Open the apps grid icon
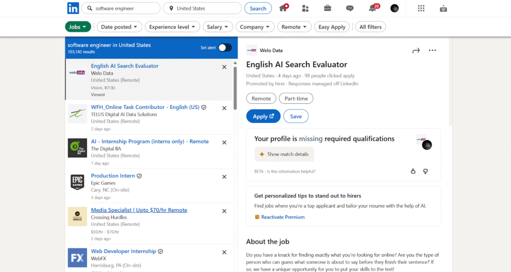This screenshot has height=272, width=511. 421,8
